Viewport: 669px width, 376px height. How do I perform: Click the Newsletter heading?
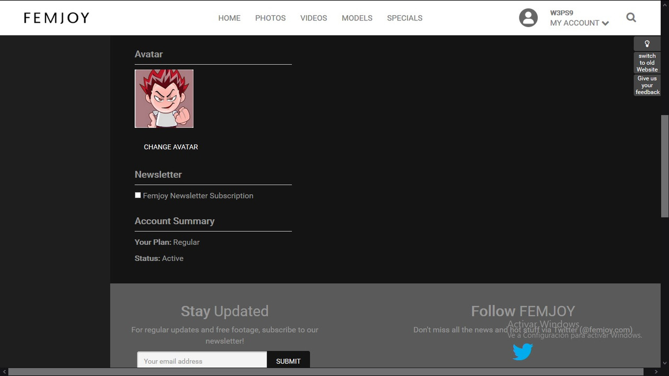coord(158,174)
